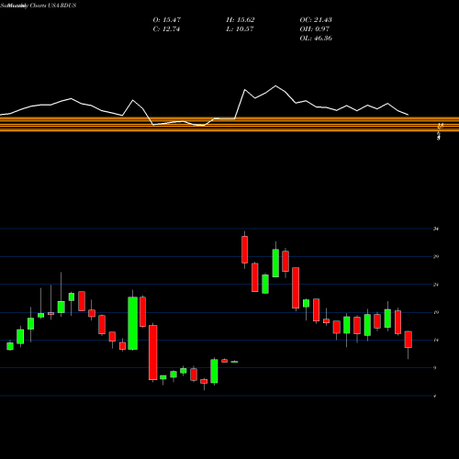The image size is (459, 459).
Task: Click the final red candle at chart's right end
Action: pyautogui.click(x=409, y=340)
